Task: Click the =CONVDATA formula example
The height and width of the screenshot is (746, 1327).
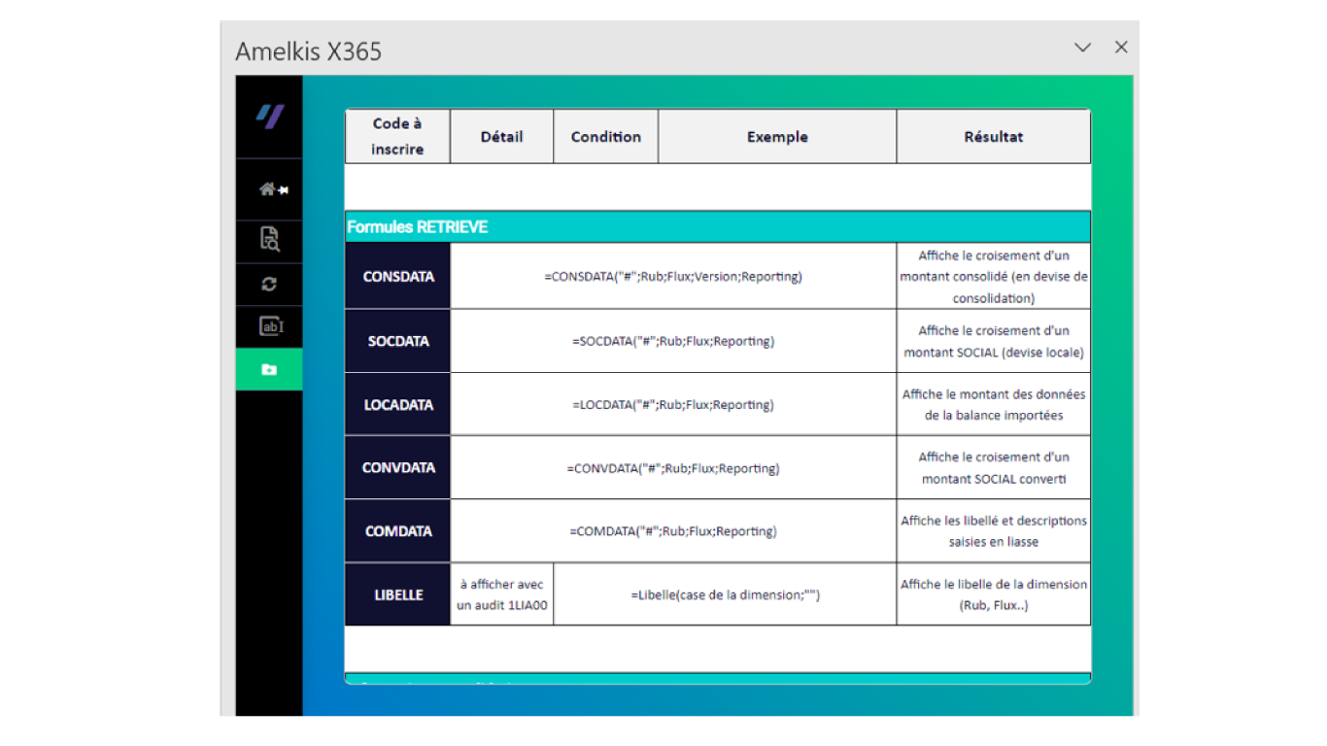Action: pos(673,467)
